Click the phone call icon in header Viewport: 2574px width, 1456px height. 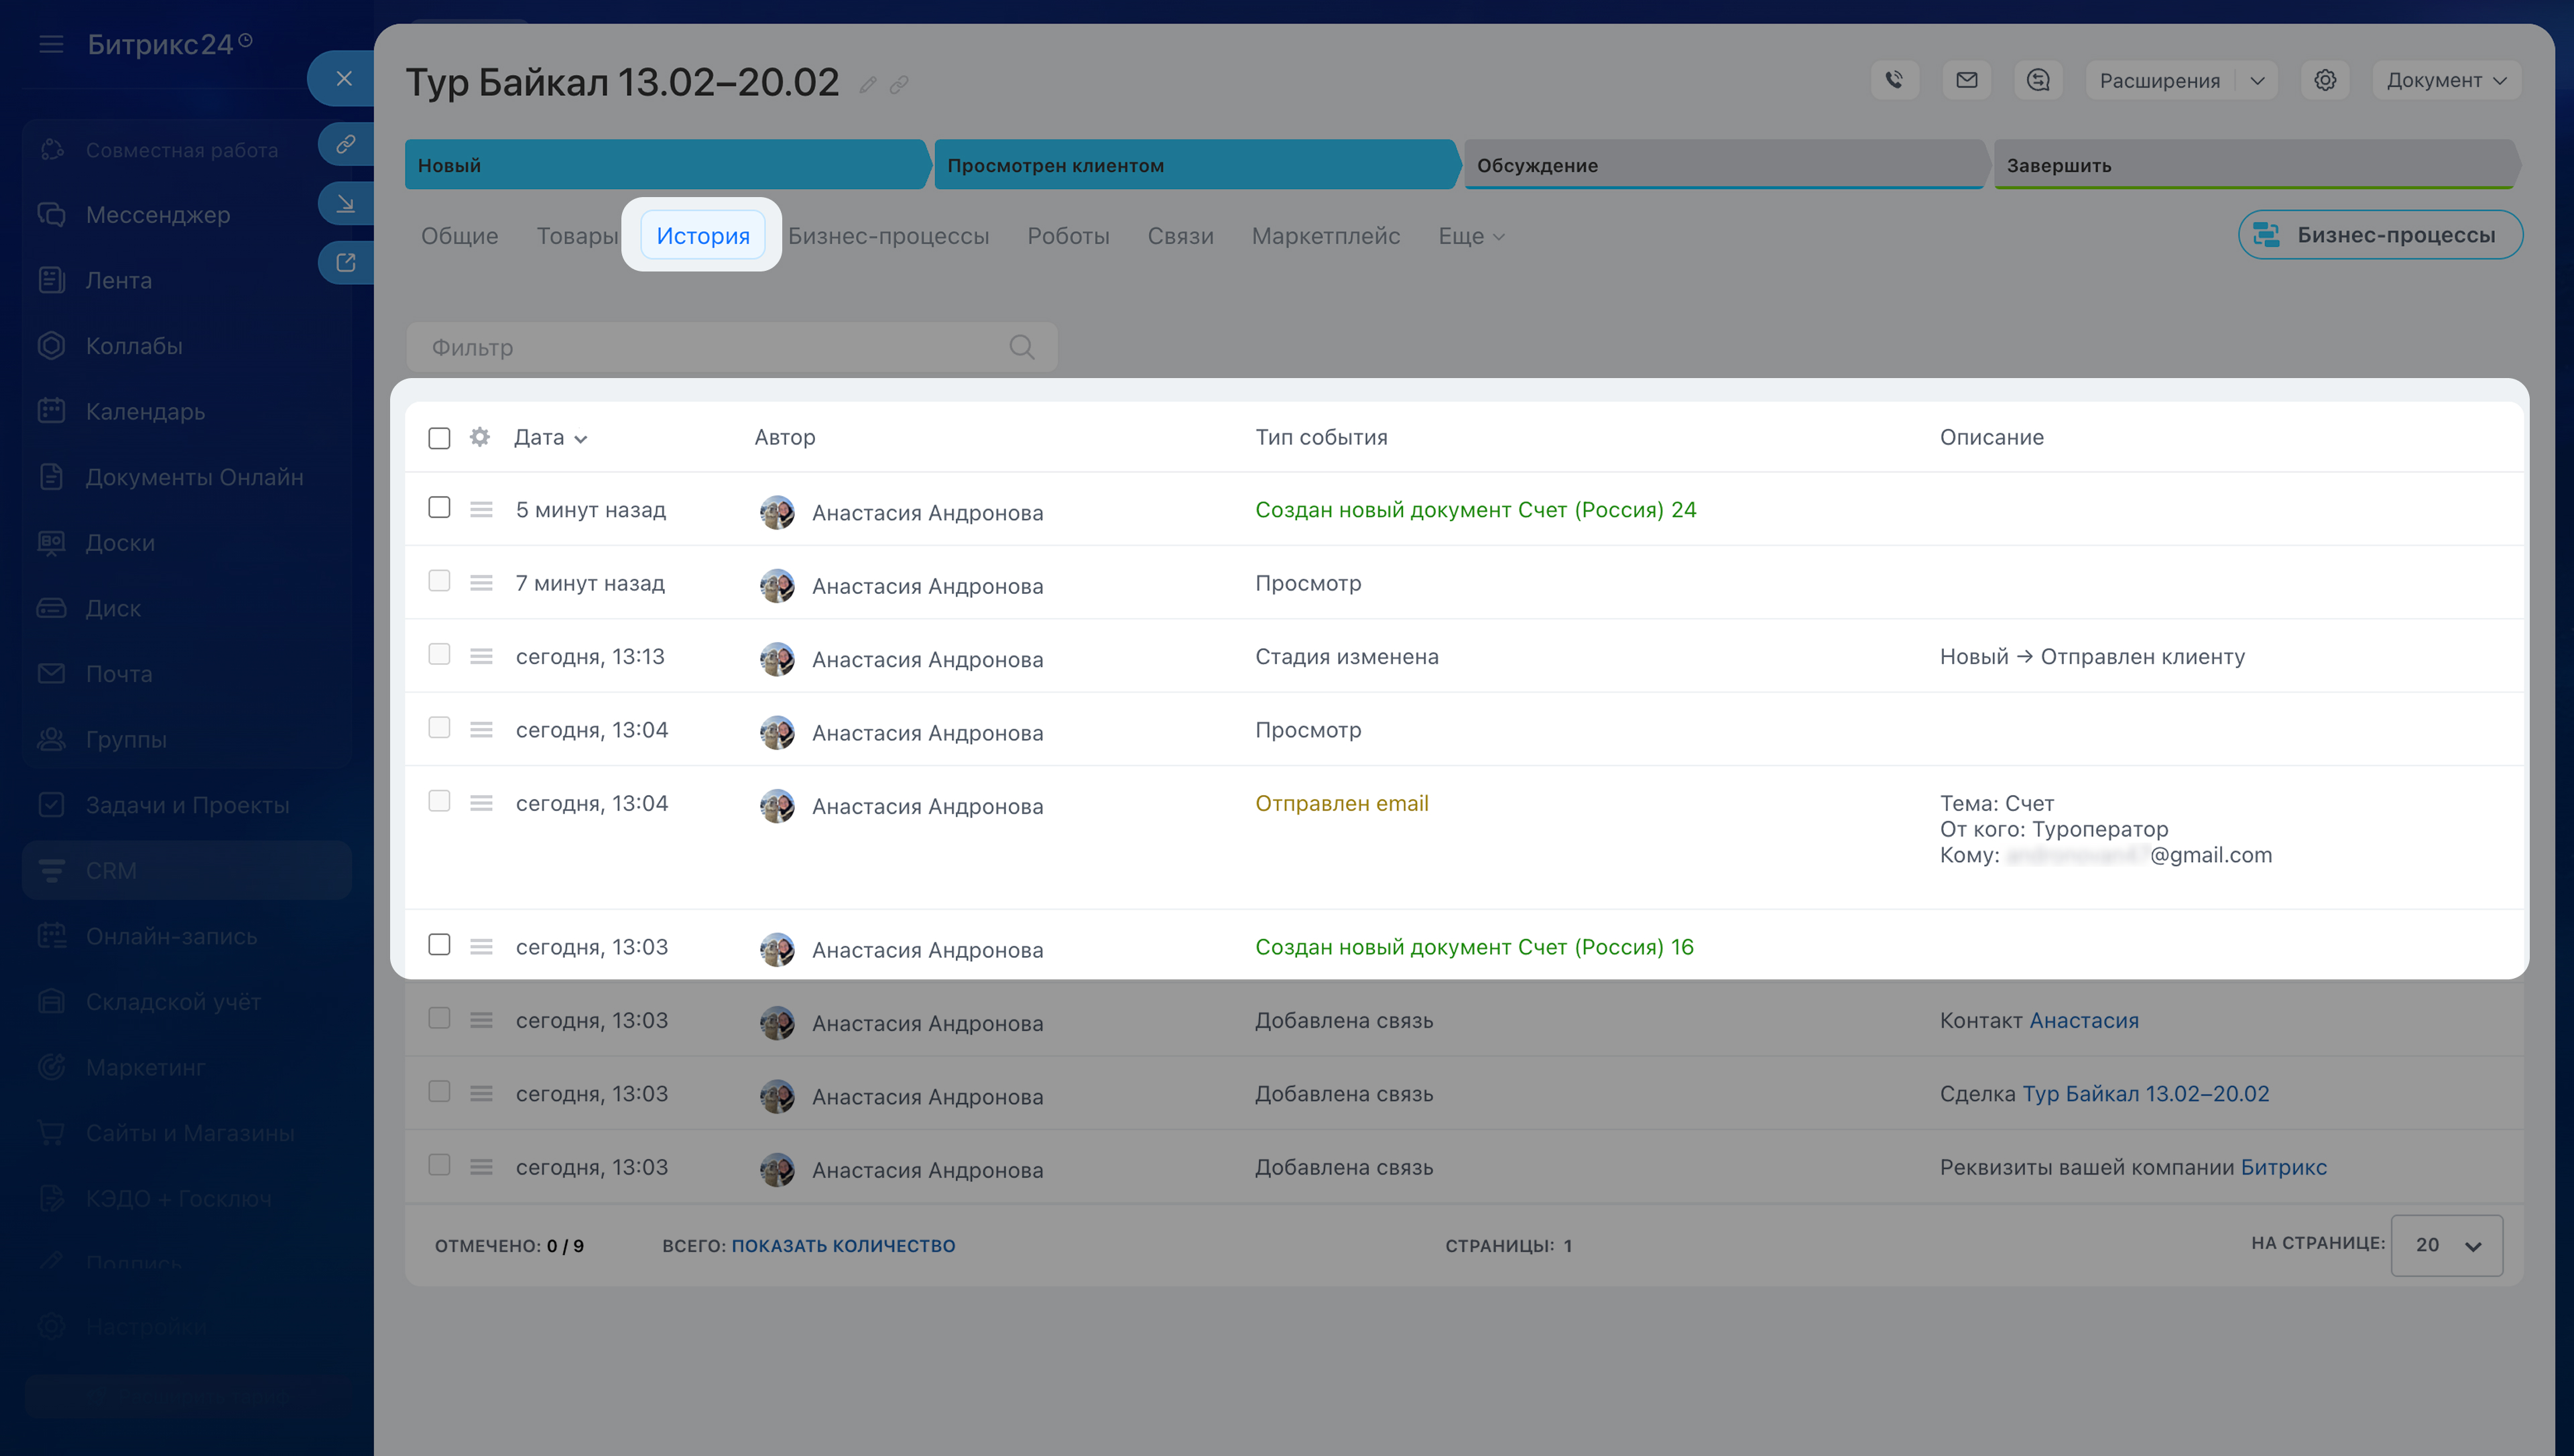(1893, 80)
